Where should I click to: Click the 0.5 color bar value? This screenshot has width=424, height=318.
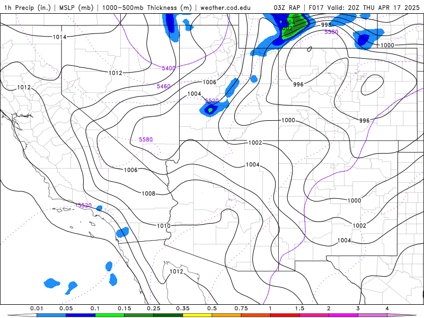pyautogui.click(x=212, y=308)
